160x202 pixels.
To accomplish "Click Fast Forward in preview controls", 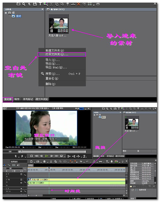I will (56, 156).
